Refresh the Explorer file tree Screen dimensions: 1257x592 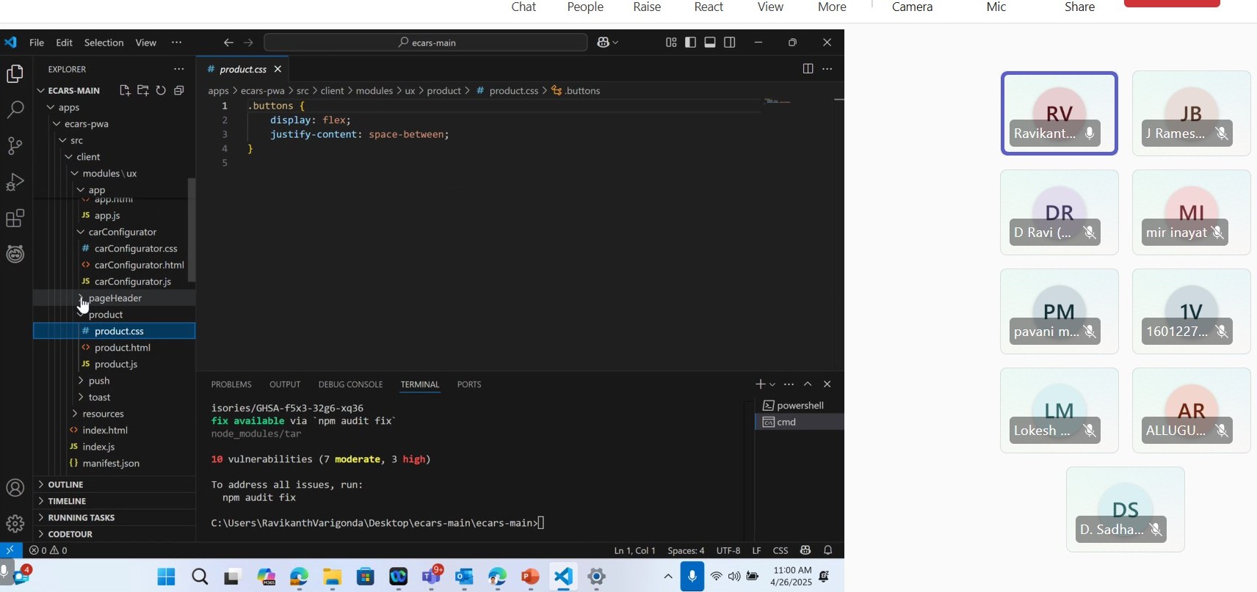(161, 90)
